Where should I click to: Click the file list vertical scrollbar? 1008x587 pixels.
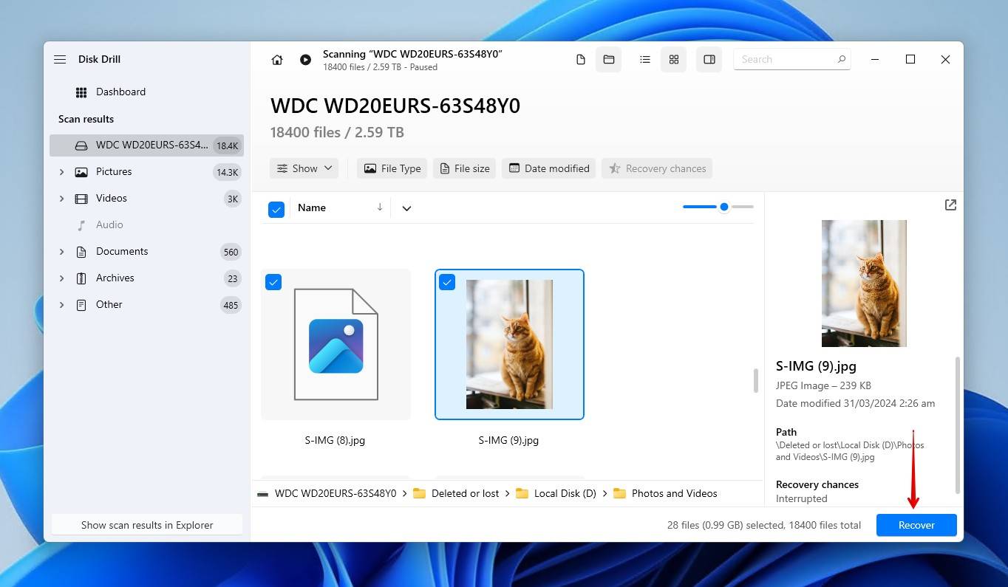pyautogui.click(x=755, y=381)
